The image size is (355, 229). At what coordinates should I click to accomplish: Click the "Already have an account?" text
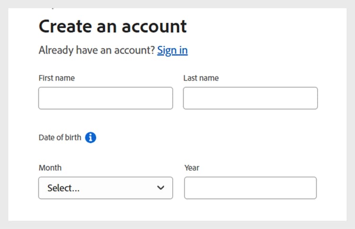(97, 50)
